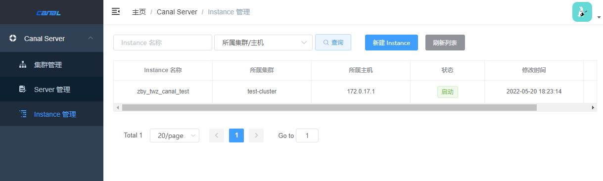Click the Canal Server lifebuoy icon
The height and width of the screenshot is (181, 603).
click(13, 38)
